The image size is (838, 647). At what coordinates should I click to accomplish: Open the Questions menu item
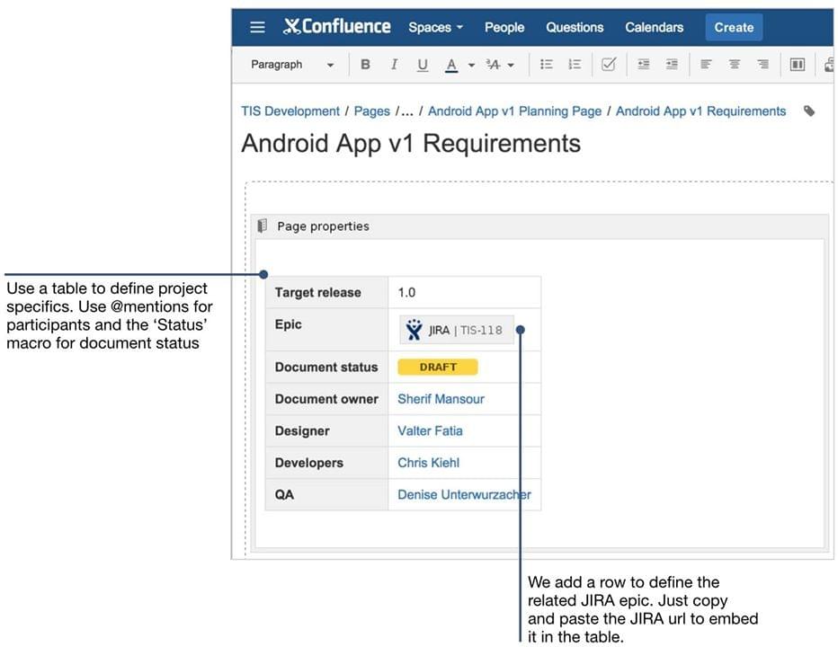tap(575, 27)
